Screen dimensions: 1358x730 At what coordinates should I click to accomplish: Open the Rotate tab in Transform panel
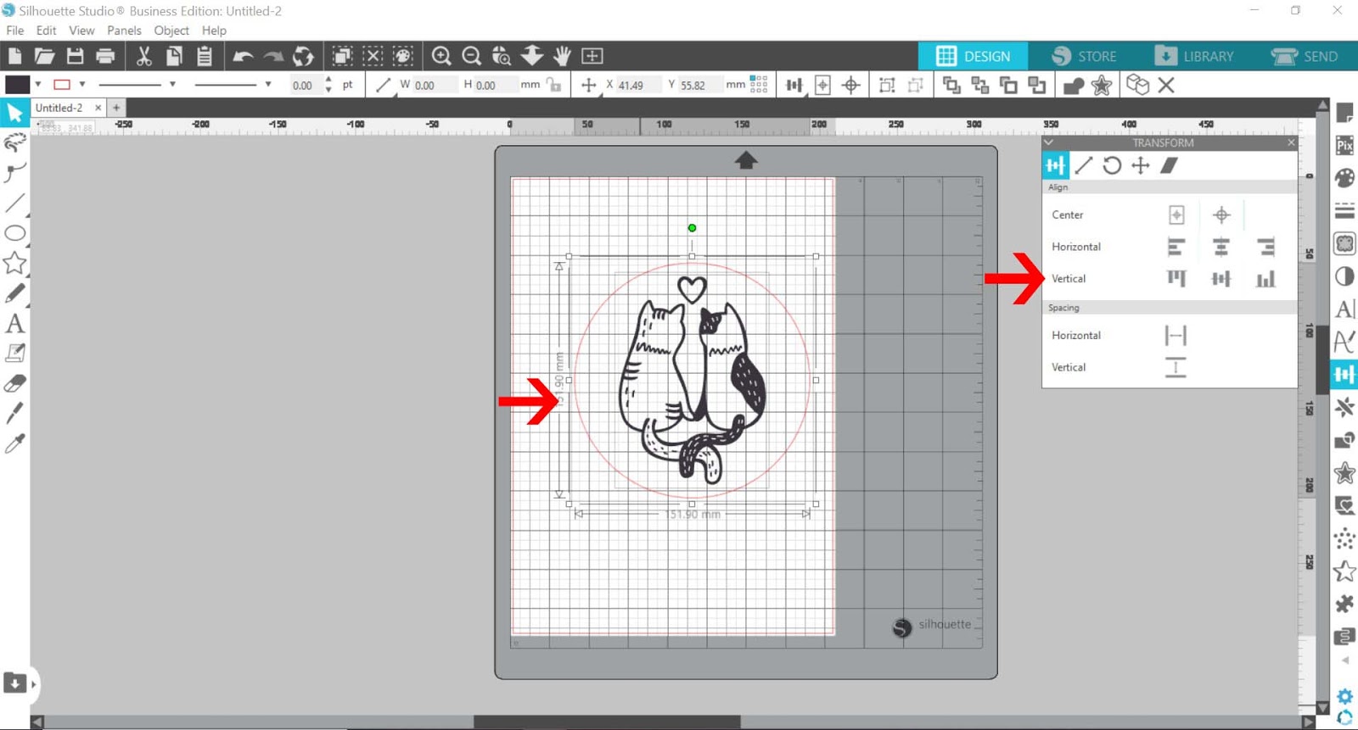pos(1112,165)
